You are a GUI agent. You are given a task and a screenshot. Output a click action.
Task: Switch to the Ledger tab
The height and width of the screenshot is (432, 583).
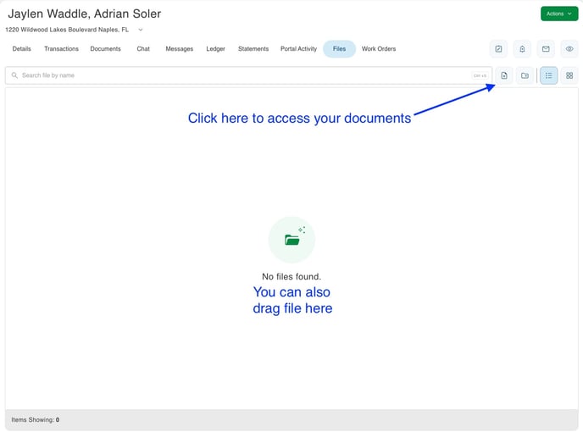click(215, 49)
